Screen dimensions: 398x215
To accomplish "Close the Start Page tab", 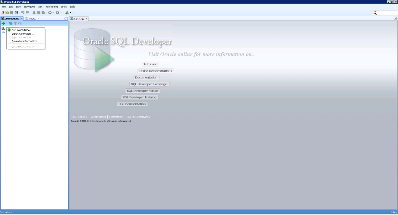I will click(86, 18).
